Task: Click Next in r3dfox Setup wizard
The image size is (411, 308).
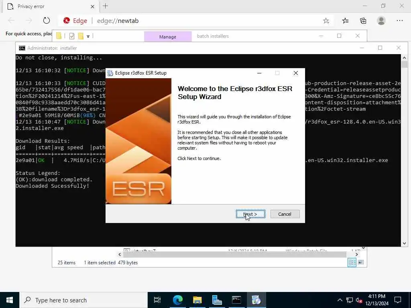Action: pos(250,214)
